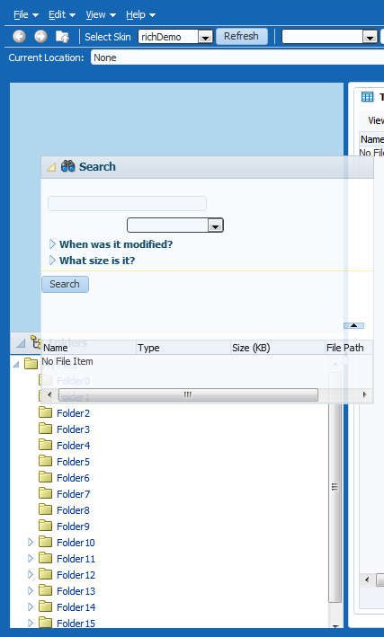Click the Folder14 folder icon
The width and height of the screenshot is (384, 637).
[x=45, y=606]
